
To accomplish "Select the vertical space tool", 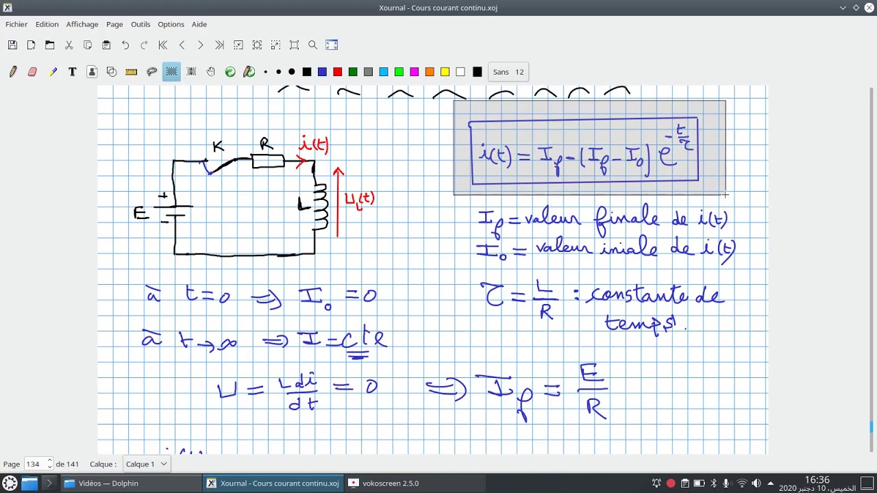I will [191, 72].
